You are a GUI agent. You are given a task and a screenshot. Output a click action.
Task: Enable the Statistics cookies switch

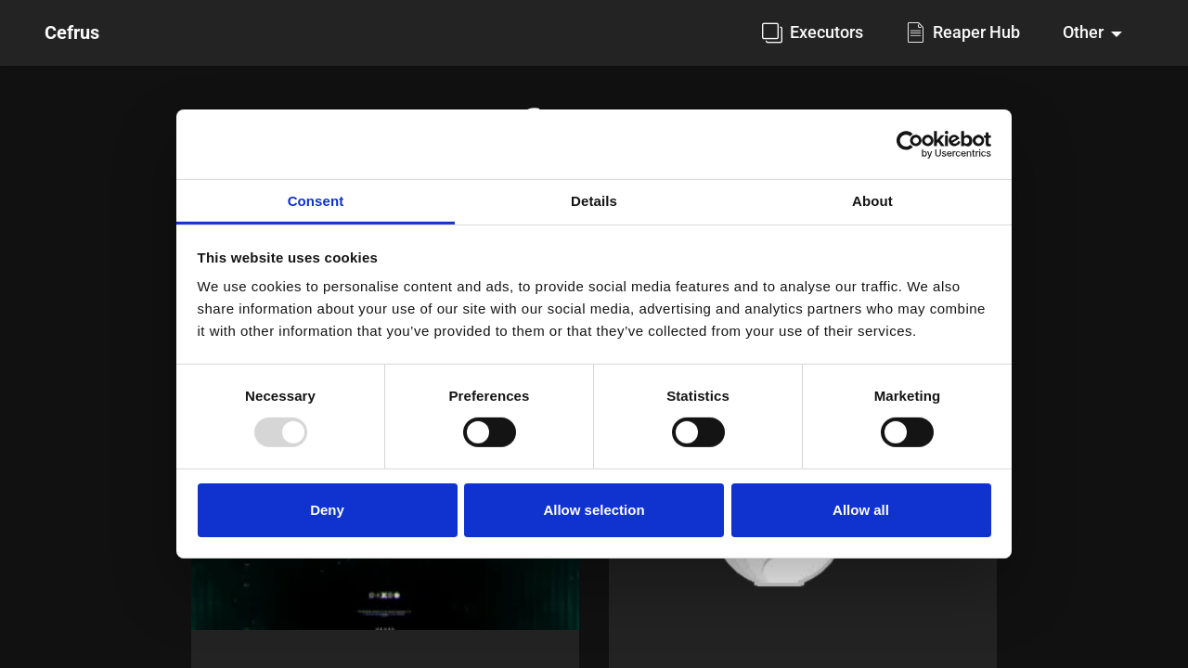coord(698,432)
